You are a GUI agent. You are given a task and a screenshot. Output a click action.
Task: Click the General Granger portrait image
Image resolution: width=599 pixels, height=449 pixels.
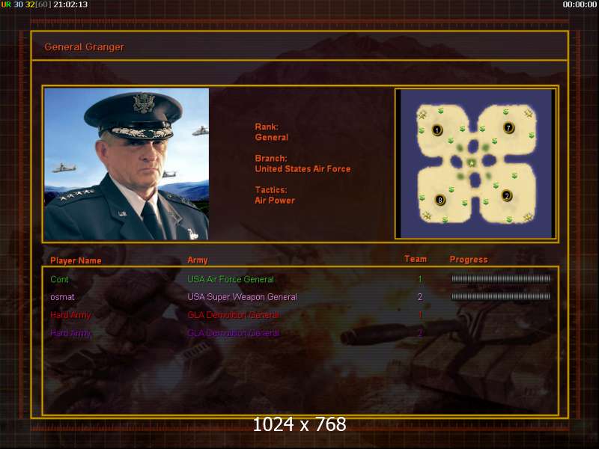pyautogui.click(x=127, y=164)
